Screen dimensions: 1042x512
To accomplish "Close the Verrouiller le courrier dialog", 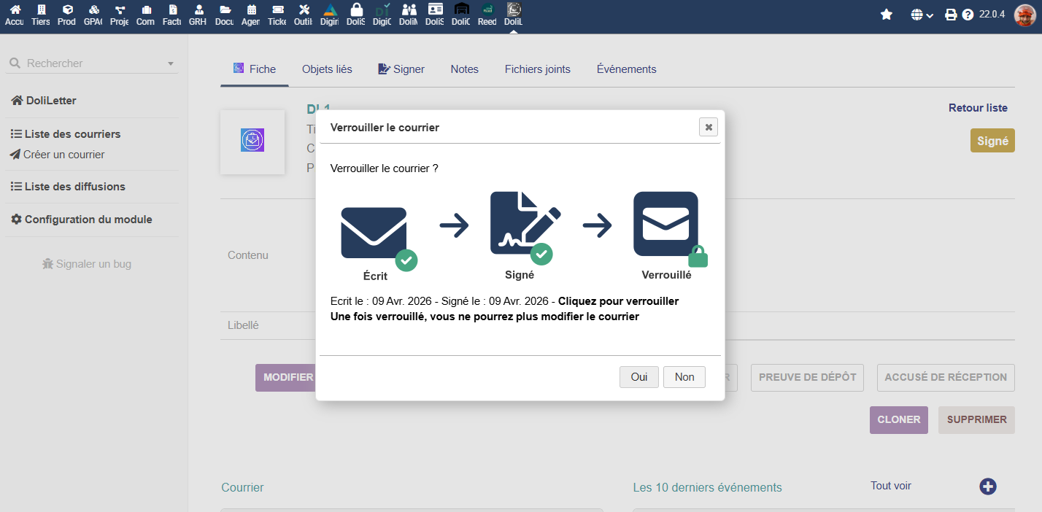I will point(708,127).
